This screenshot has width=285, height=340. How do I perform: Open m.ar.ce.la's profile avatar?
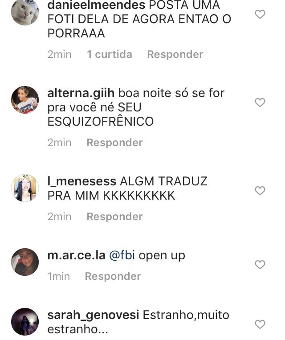tap(25, 262)
